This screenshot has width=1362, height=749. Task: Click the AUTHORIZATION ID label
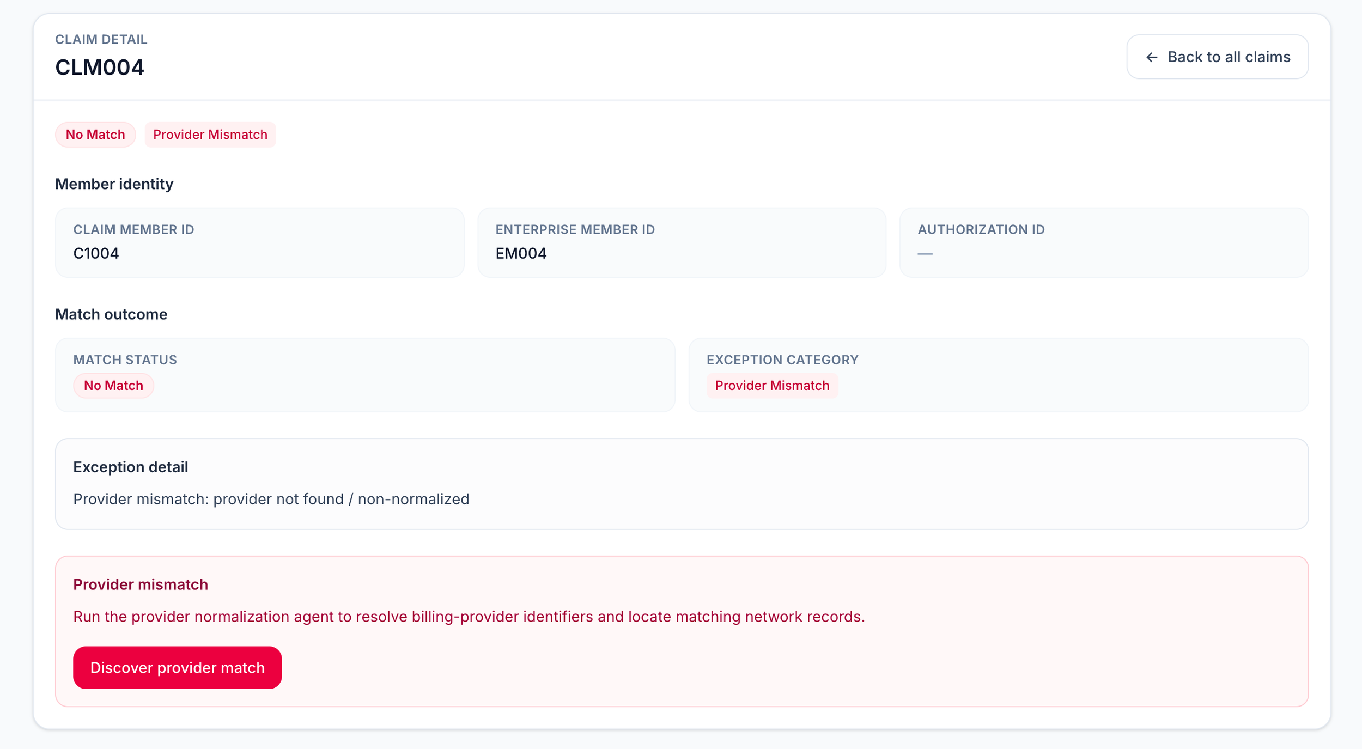tap(981, 229)
